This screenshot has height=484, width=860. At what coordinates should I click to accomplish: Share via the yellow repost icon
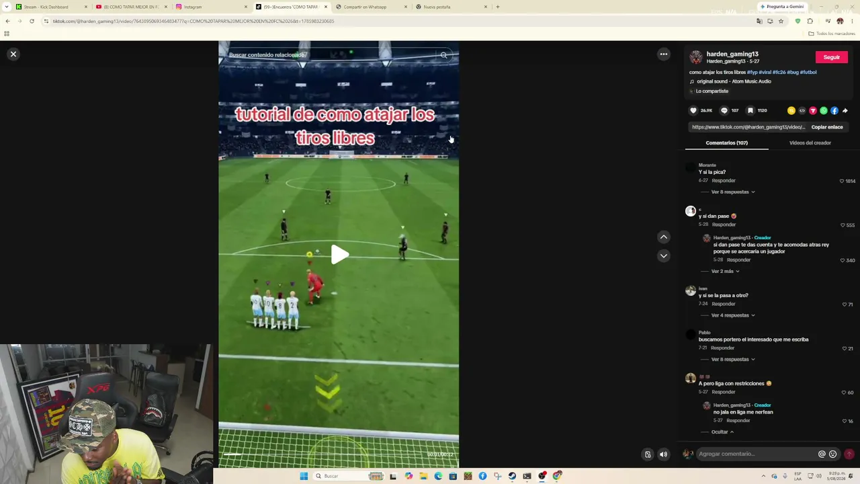(x=791, y=110)
